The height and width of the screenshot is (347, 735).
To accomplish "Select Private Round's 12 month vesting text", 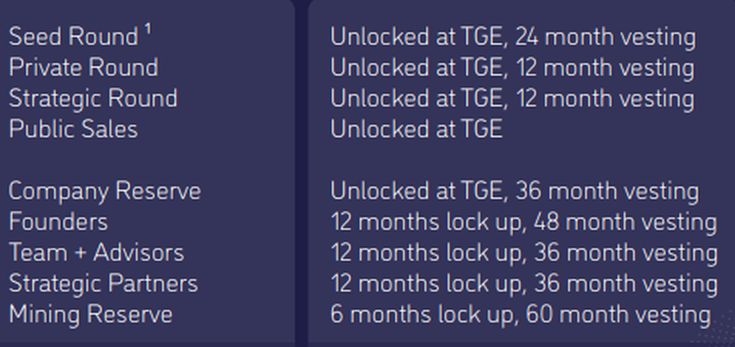I will click(x=605, y=68).
